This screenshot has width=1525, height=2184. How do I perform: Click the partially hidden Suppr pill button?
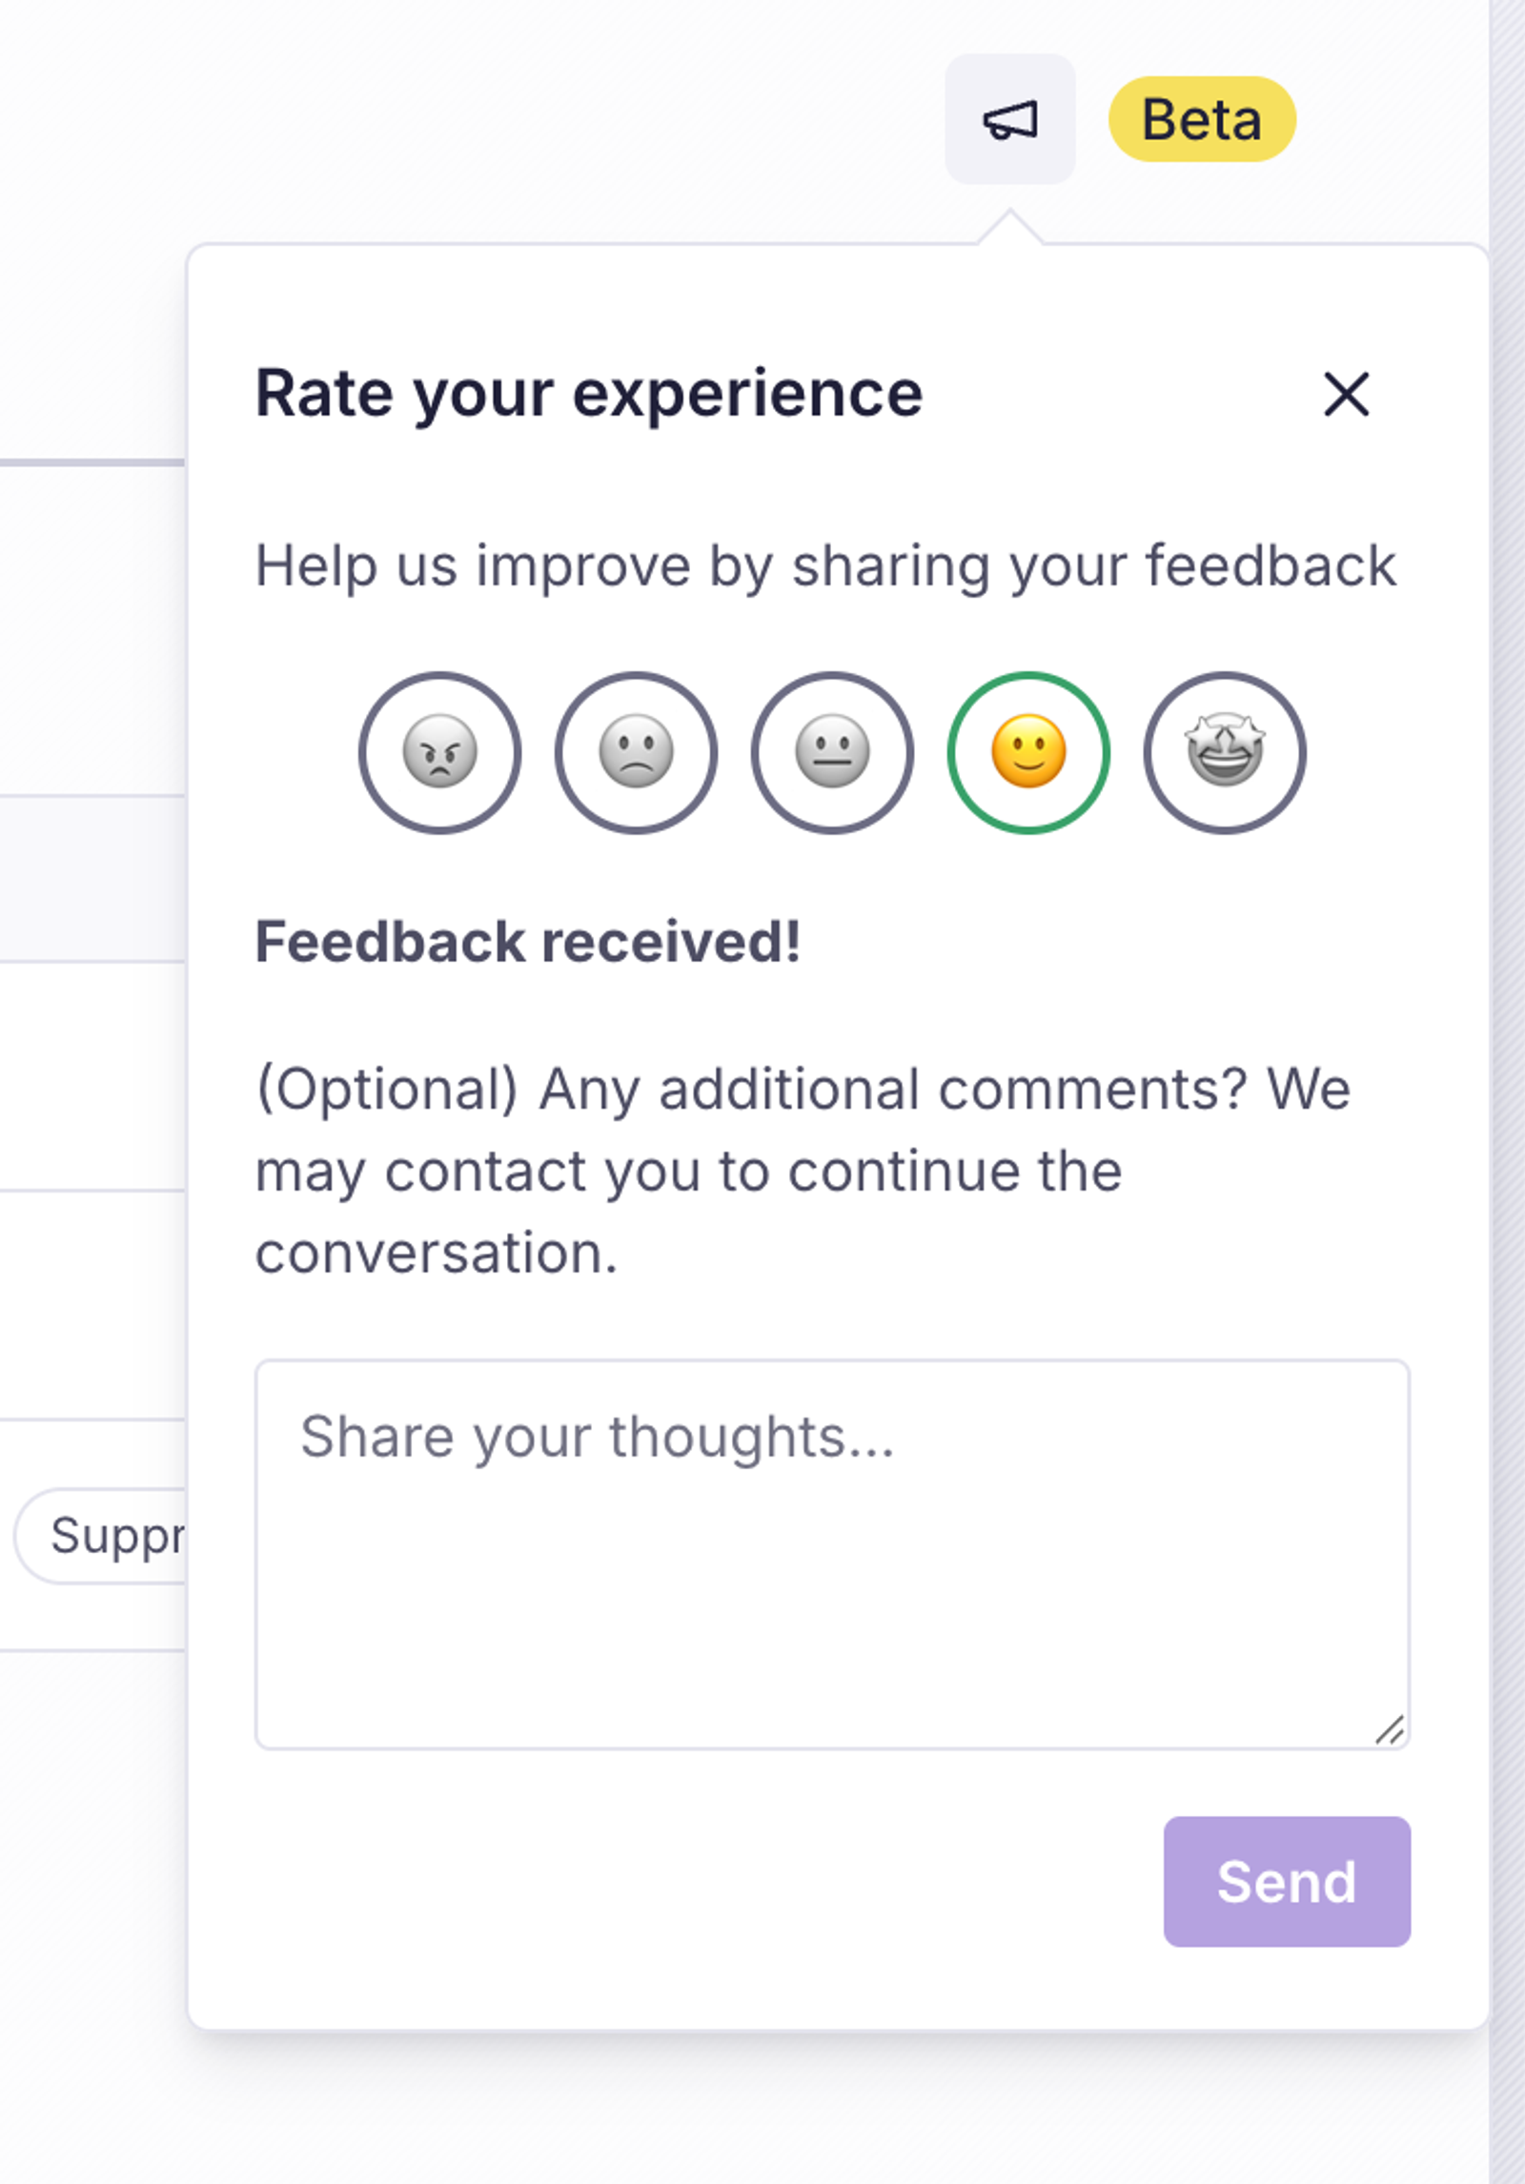point(100,1536)
